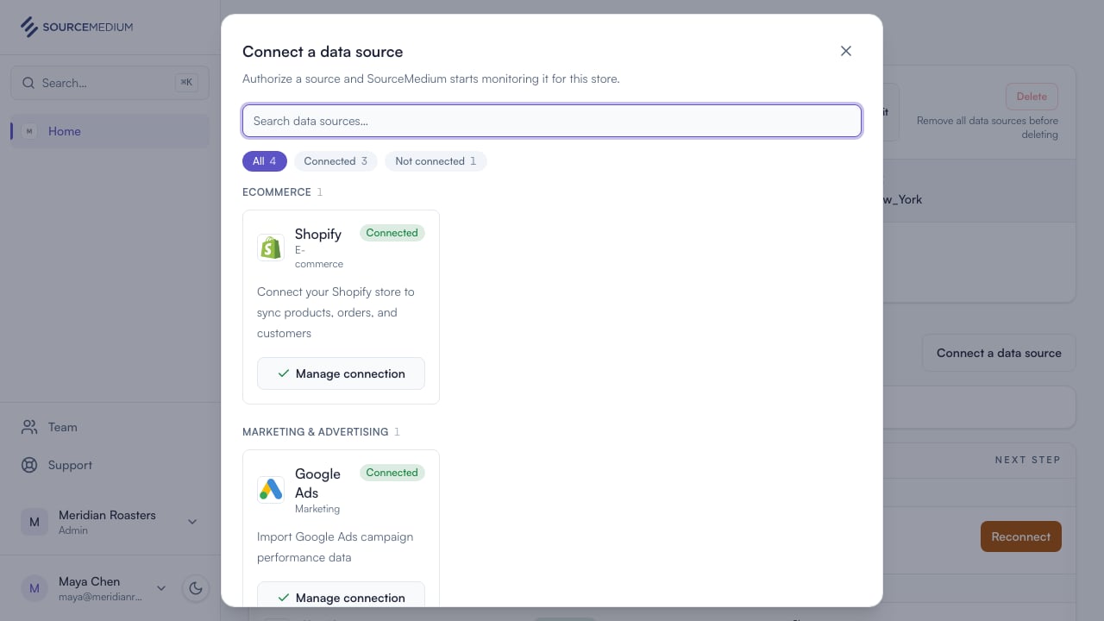Click the search magnifier icon in the sidebar
Image resolution: width=1104 pixels, height=621 pixels.
tap(29, 83)
